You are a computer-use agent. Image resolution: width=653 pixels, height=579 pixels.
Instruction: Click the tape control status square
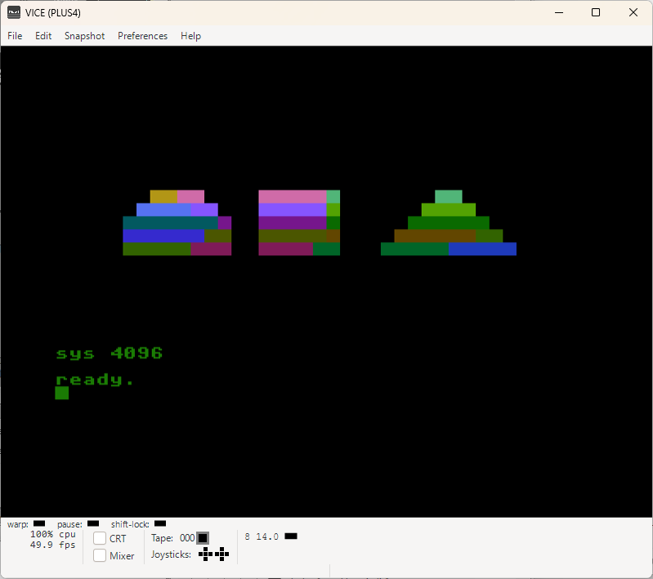tap(203, 538)
